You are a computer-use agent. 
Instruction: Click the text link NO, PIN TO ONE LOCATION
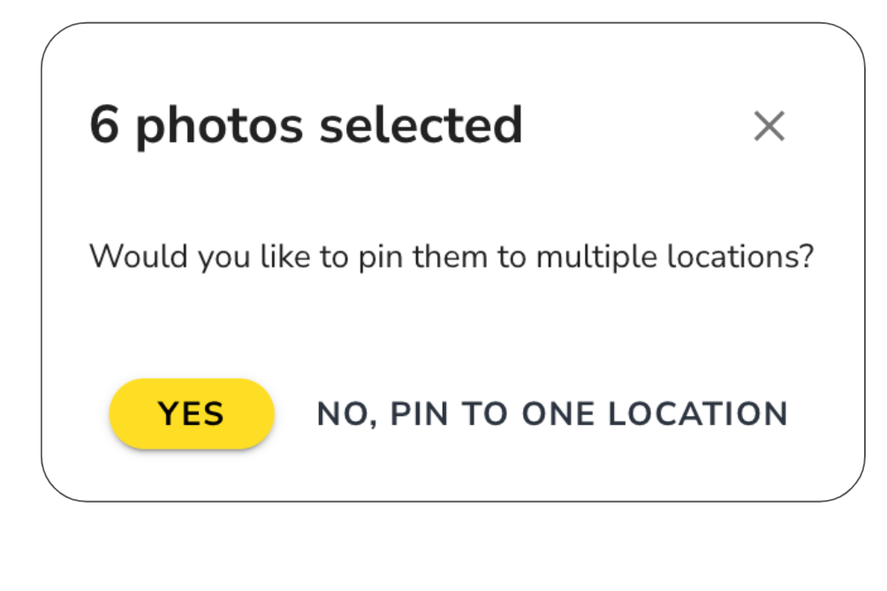coord(552,414)
